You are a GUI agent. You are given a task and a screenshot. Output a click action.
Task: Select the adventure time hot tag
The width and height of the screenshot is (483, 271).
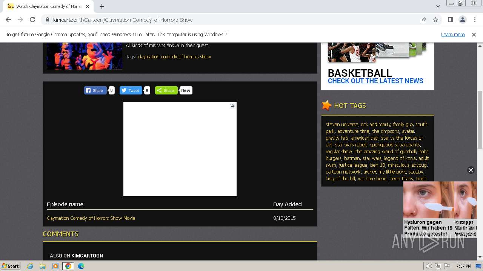[353, 131]
